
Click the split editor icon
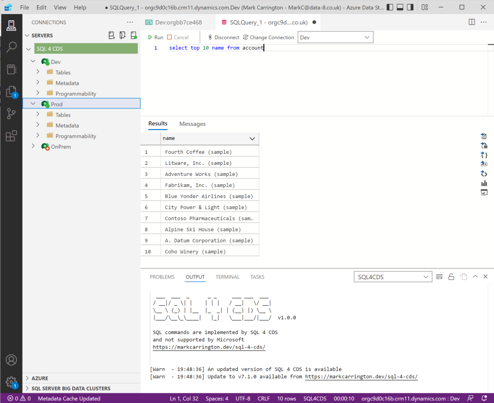coord(472,22)
